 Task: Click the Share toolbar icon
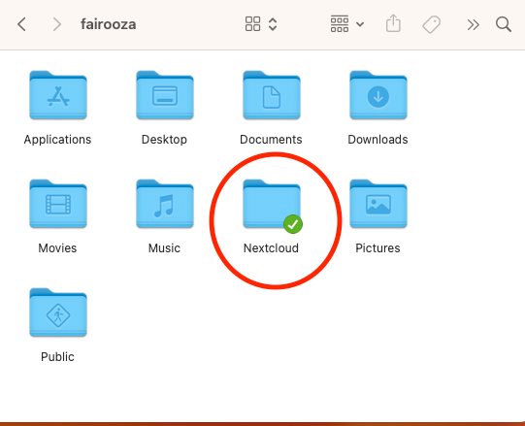click(393, 23)
